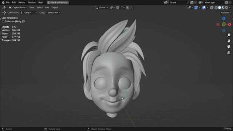Click the Vertices count "181,169"
The width and height of the screenshot is (233, 131).
pyautogui.click(x=16, y=30)
